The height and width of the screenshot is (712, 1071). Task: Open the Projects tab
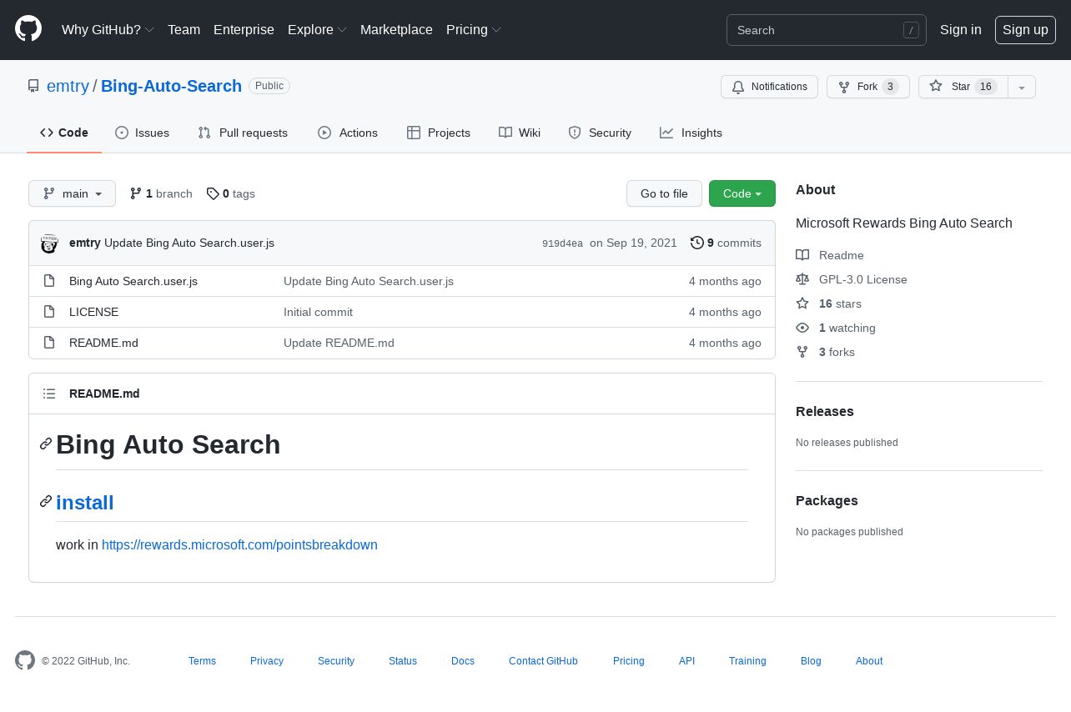(x=439, y=133)
